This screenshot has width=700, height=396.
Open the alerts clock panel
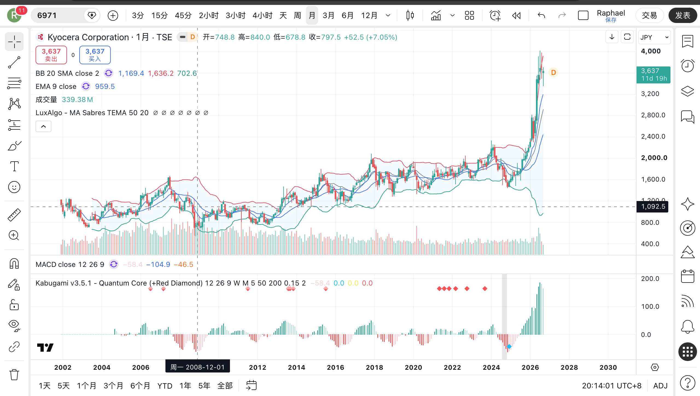(x=687, y=66)
